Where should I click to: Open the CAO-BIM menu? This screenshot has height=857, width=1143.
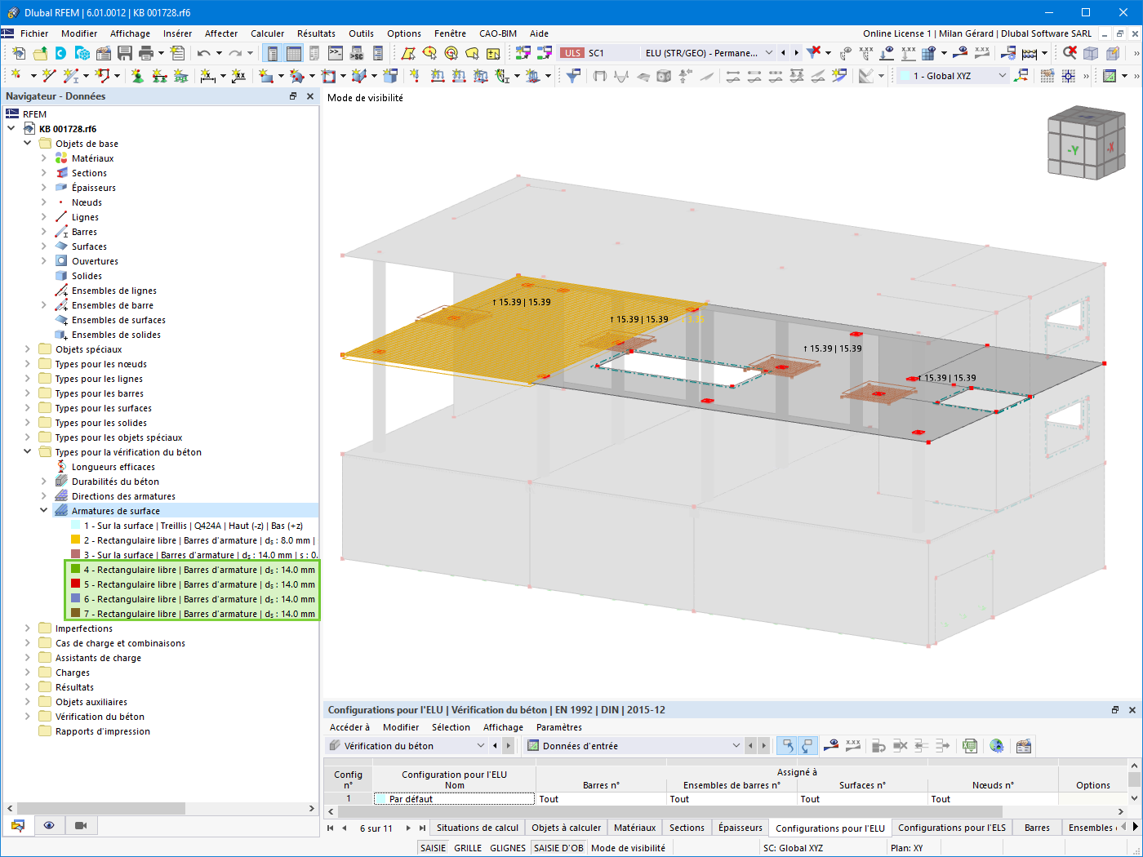click(x=498, y=33)
